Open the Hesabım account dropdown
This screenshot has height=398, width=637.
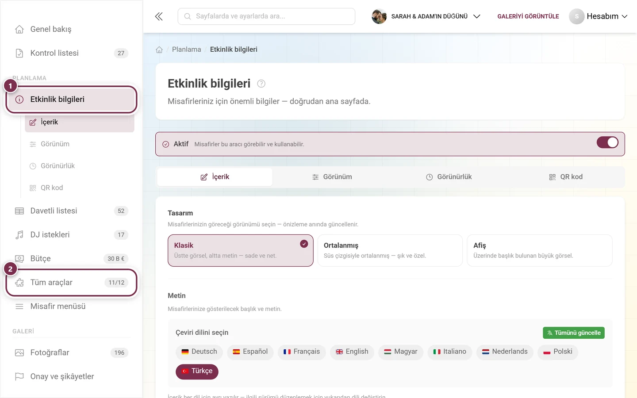click(x=599, y=16)
